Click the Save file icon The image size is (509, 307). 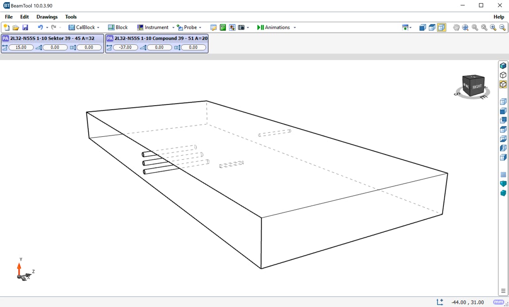(x=25, y=27)
